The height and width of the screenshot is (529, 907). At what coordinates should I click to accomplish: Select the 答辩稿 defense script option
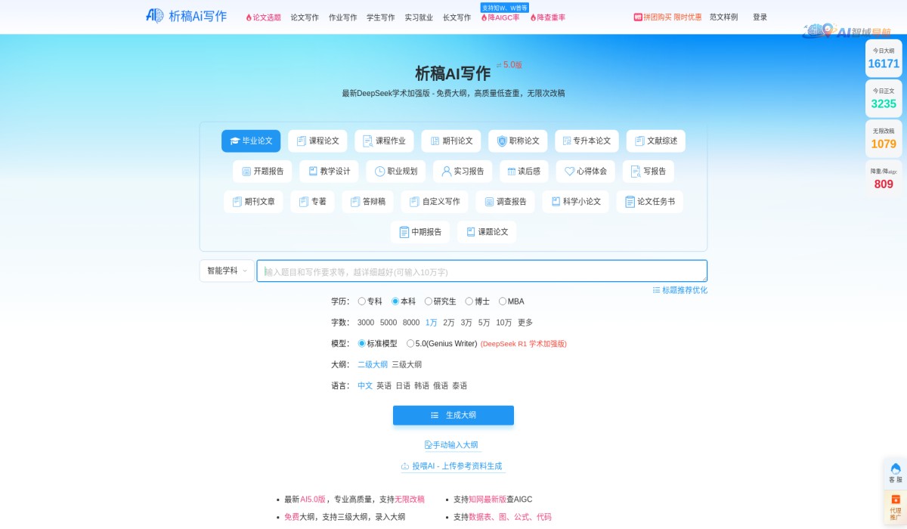pos(367,201)
